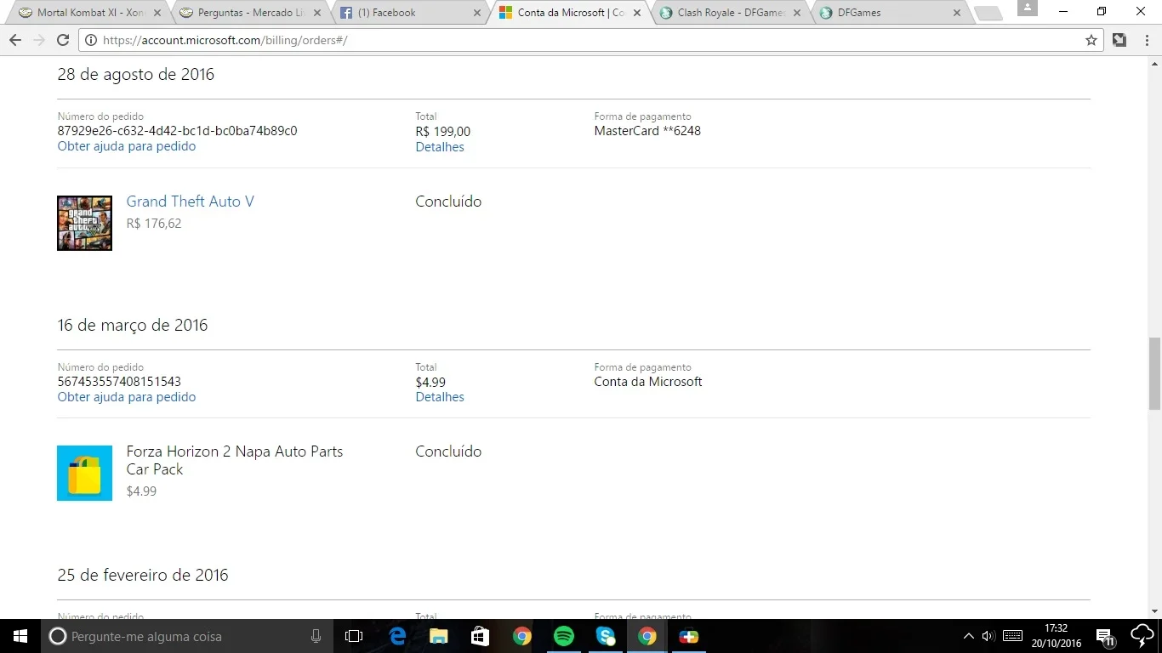1162x653 pixels.
Task: Open Obter ajuda para pedido for Forza order
Action: 127,397
